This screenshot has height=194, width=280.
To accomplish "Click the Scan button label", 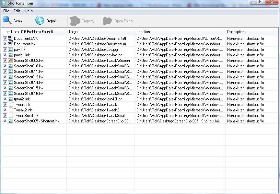I will pyautogui.click(x=18, y=21).
